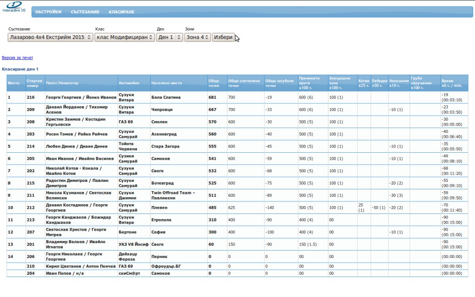Open the КЛАСИРАНЕ menu

122,12
